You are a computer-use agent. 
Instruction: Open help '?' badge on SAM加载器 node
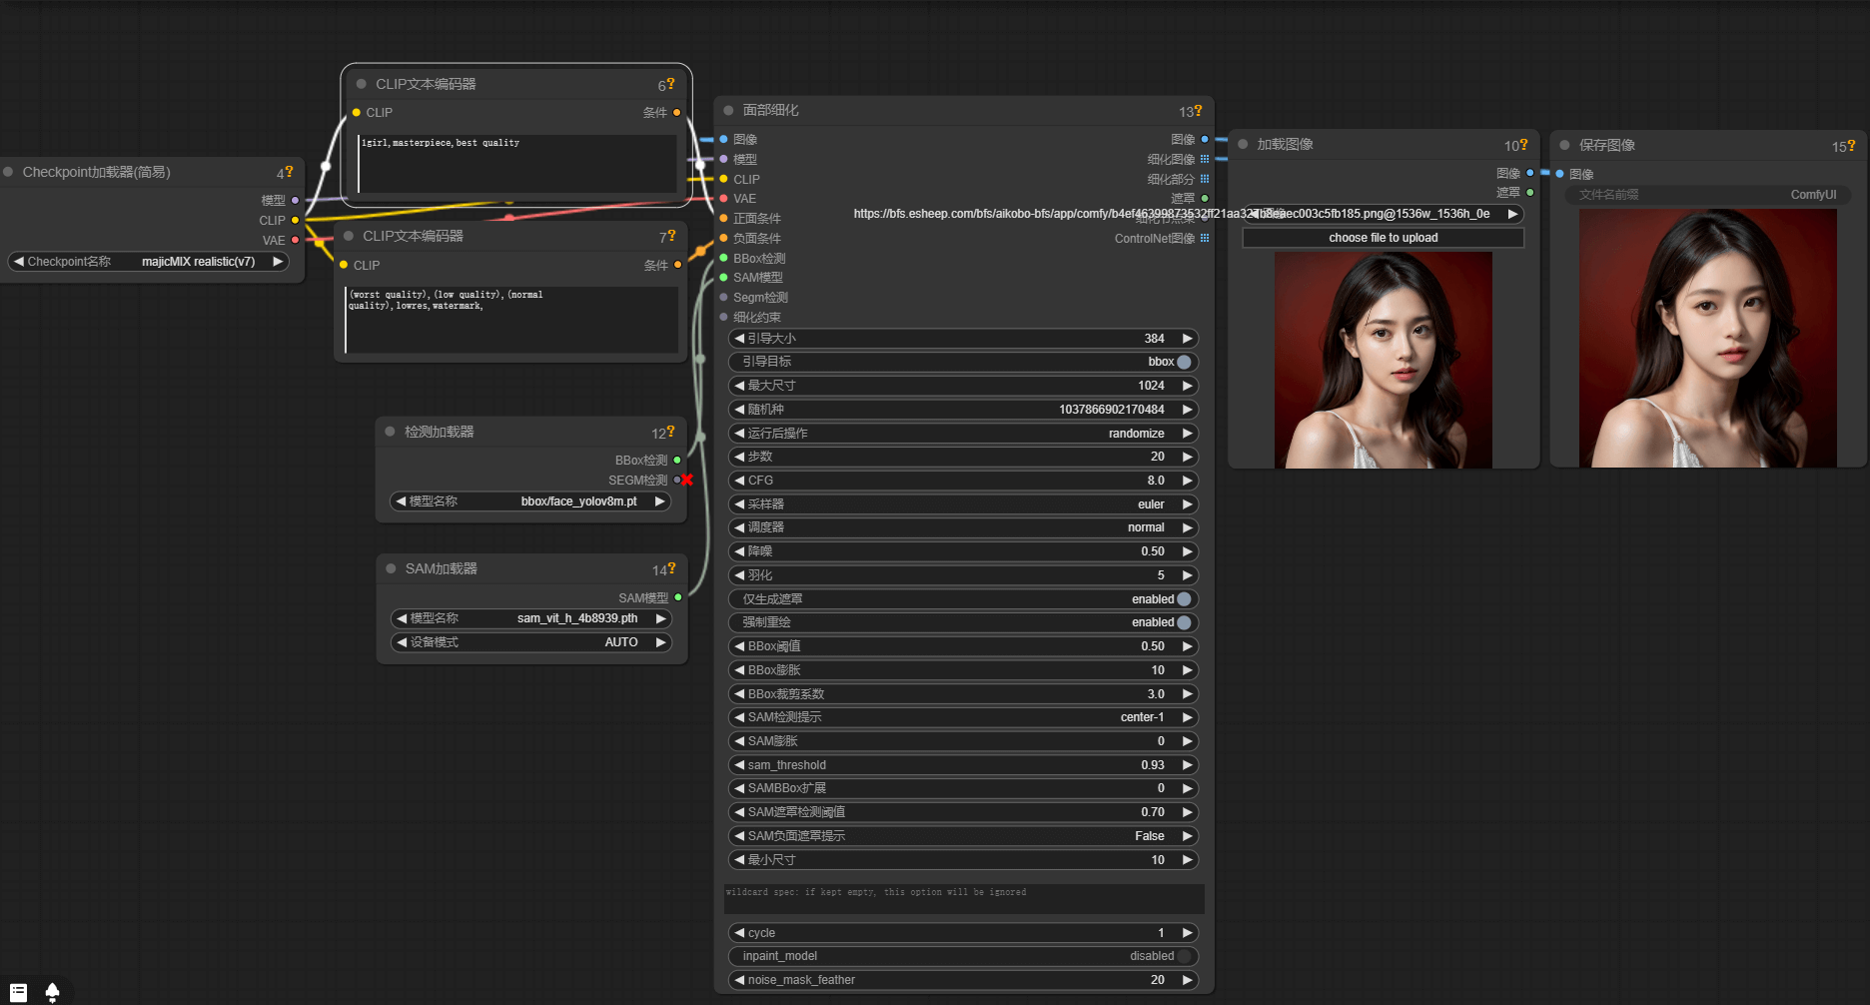pos(672,568)
